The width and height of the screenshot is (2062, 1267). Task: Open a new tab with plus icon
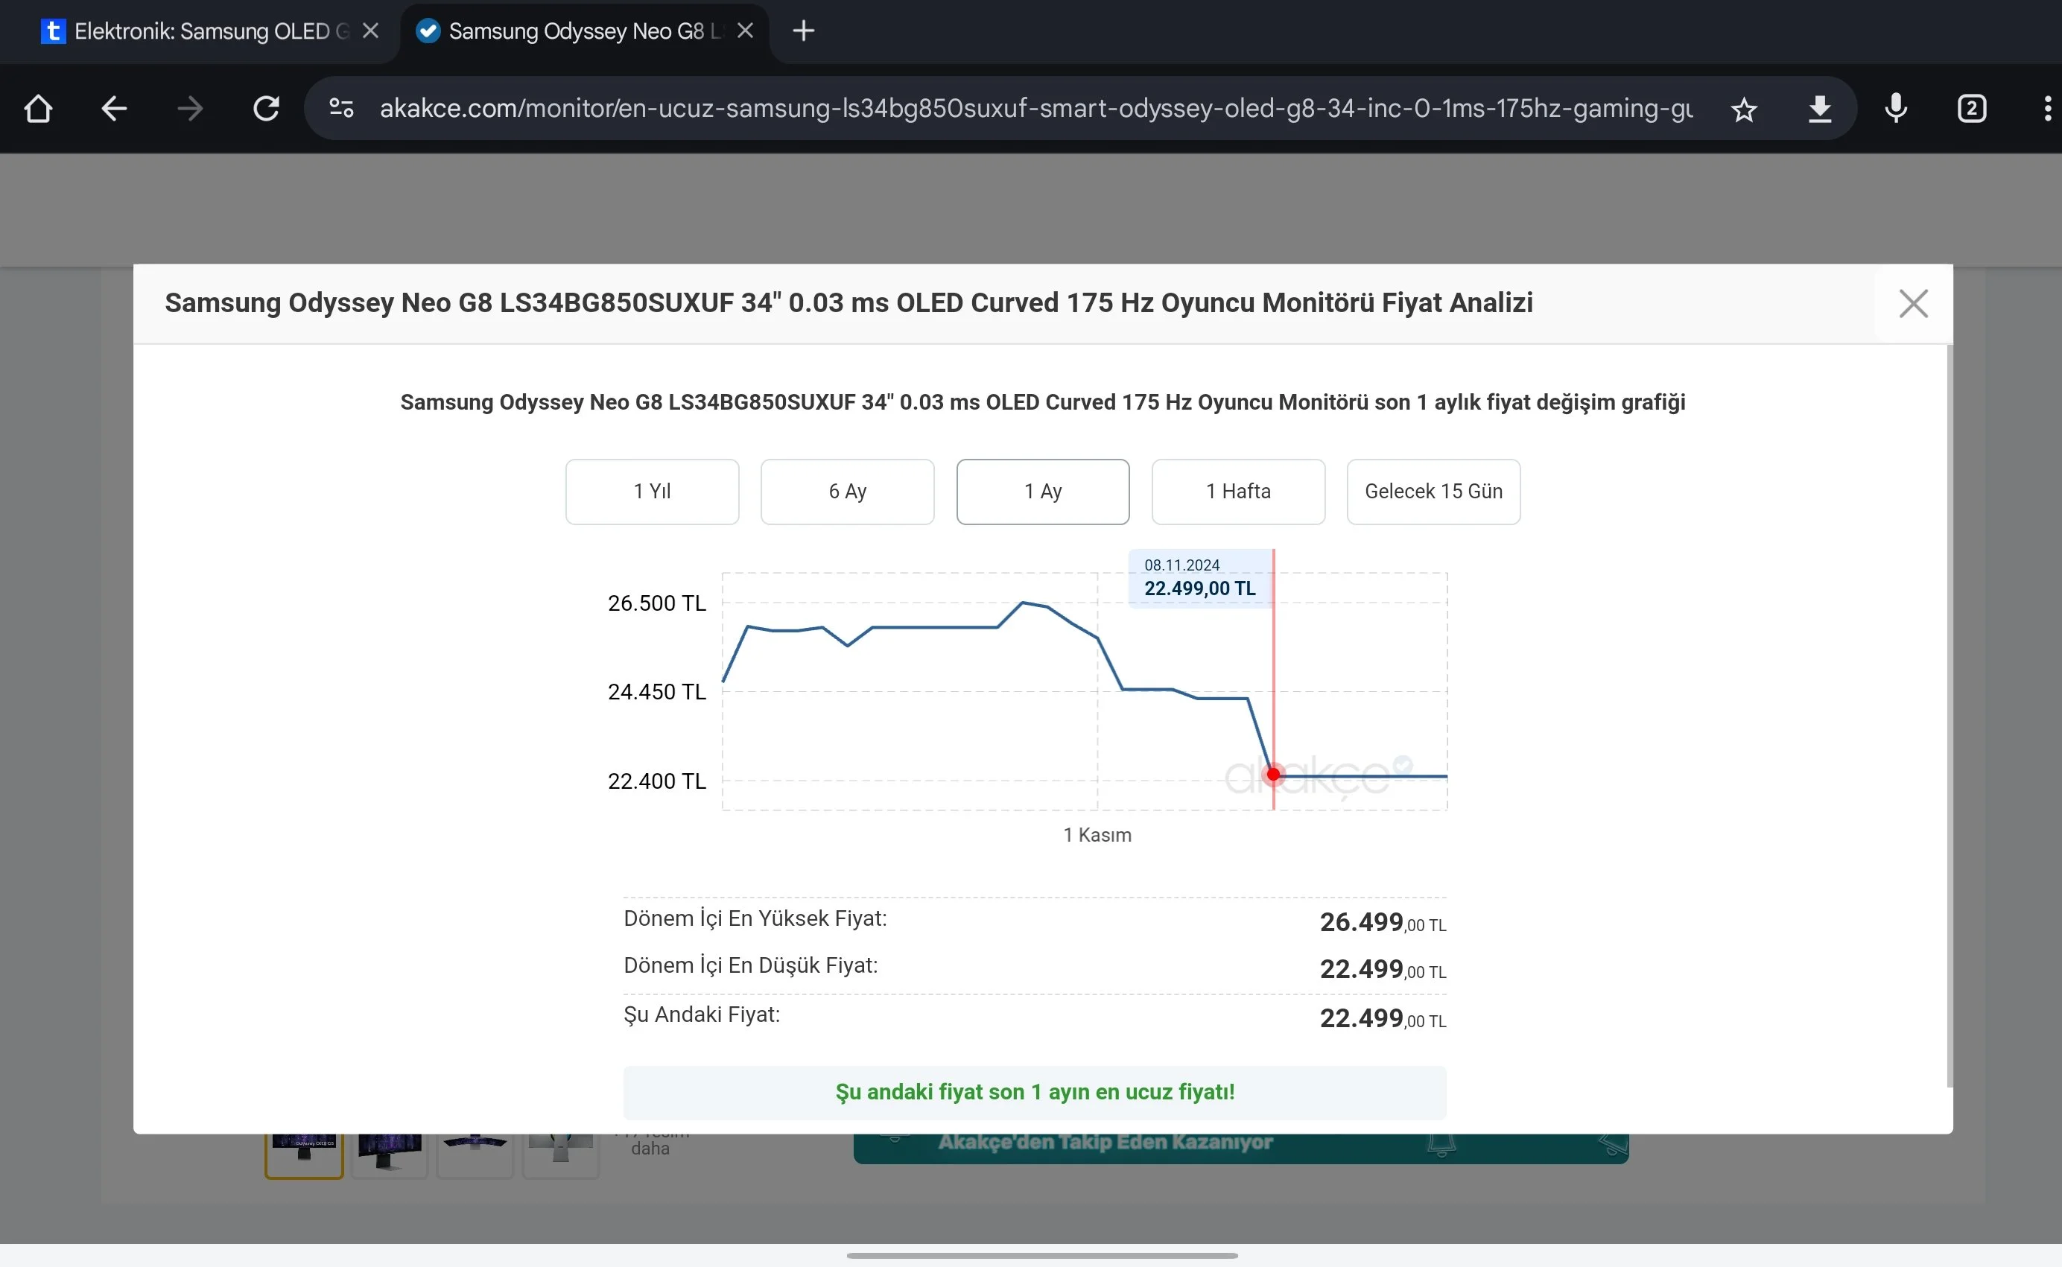coord(804,31)
